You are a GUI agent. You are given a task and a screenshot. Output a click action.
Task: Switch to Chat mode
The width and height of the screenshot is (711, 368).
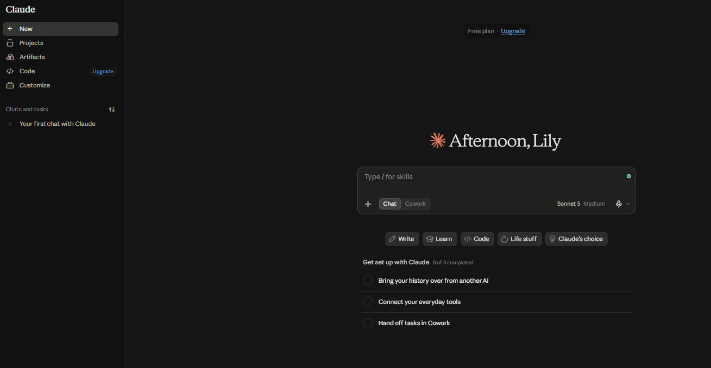click(x=389, y=204)
